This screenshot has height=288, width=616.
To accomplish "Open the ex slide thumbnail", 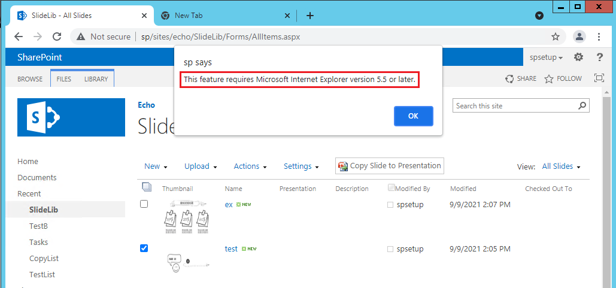I will (x=187, y=217).
